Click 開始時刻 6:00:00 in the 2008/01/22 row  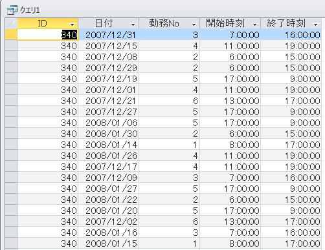[230, 200]
